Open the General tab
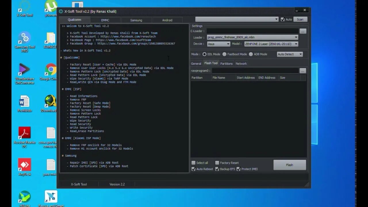Viewport: 368px width, 207px height. coord(196,64)
